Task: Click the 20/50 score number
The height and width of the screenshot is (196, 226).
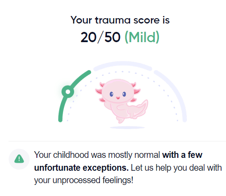Action: tap(100, 37)
